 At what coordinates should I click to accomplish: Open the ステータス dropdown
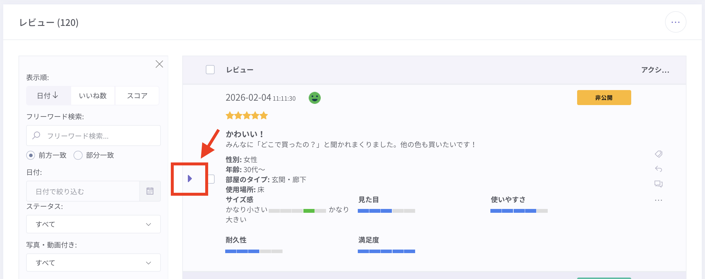[x=93, y=224]
